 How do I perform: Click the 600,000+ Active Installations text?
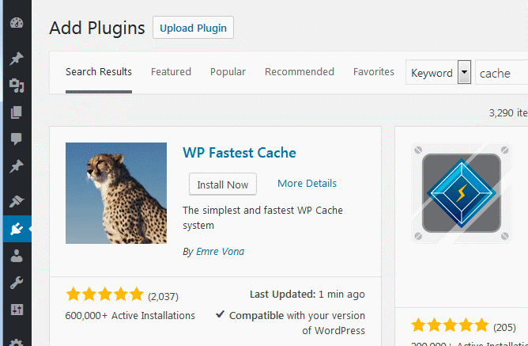tap(130, 316)
